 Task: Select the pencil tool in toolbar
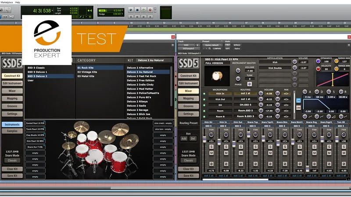(x=8, y=10)
